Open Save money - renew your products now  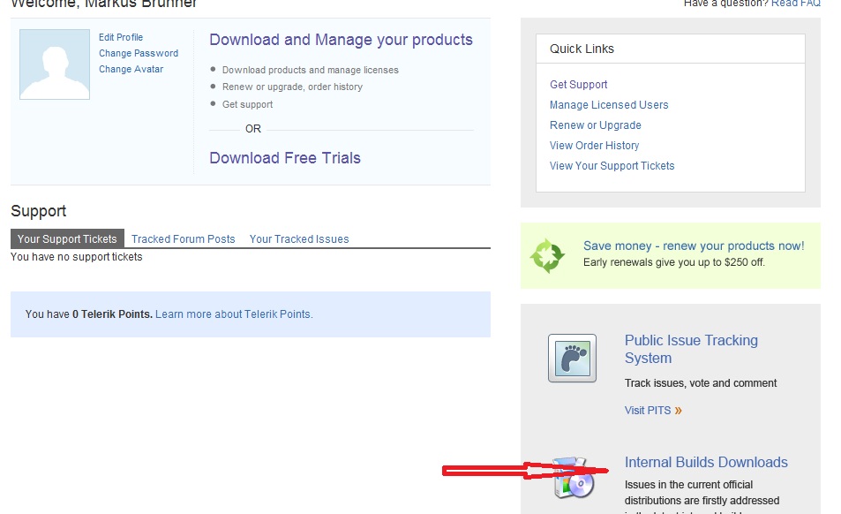[694, 246]
